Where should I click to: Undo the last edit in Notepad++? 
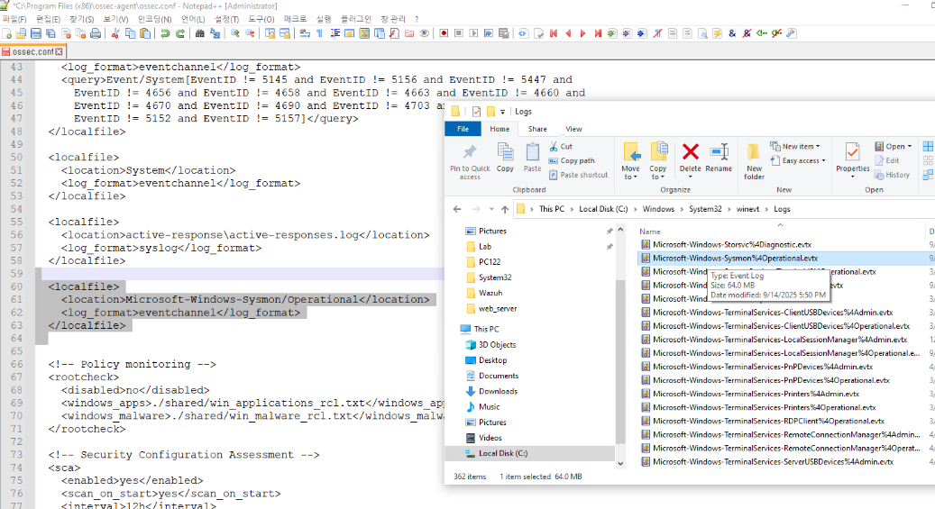coord(165,33)
